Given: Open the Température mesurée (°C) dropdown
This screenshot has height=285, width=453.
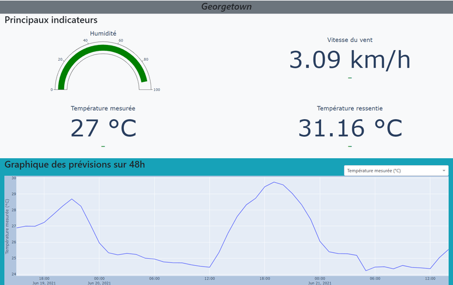Looking at the screenshot, I should coord(396,171).
